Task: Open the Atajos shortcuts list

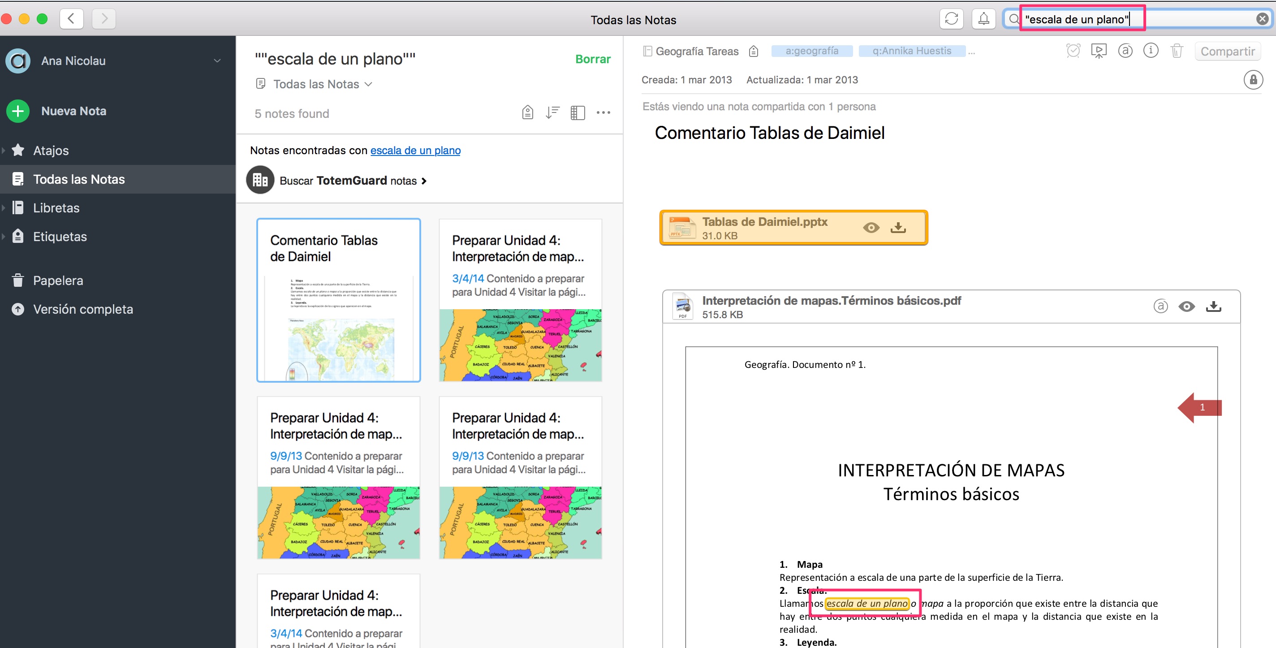Action: click(x=51, y=150)
